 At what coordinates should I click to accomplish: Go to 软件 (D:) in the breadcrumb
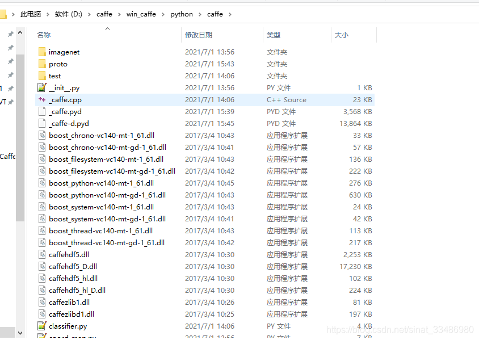click(69, 14)
